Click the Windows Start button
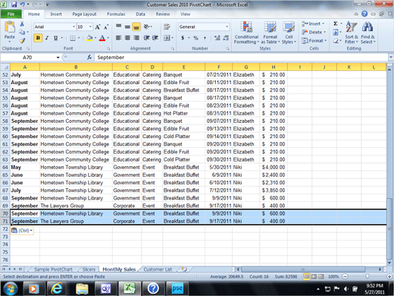Viewport: 394px width, 296px height. 10,288
